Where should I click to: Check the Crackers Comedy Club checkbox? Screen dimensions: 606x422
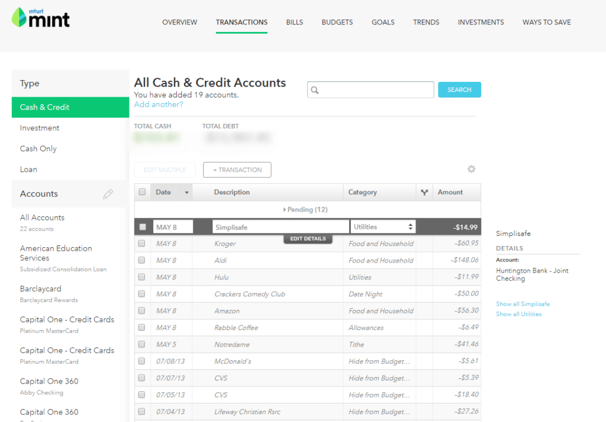tap(142, 294)
